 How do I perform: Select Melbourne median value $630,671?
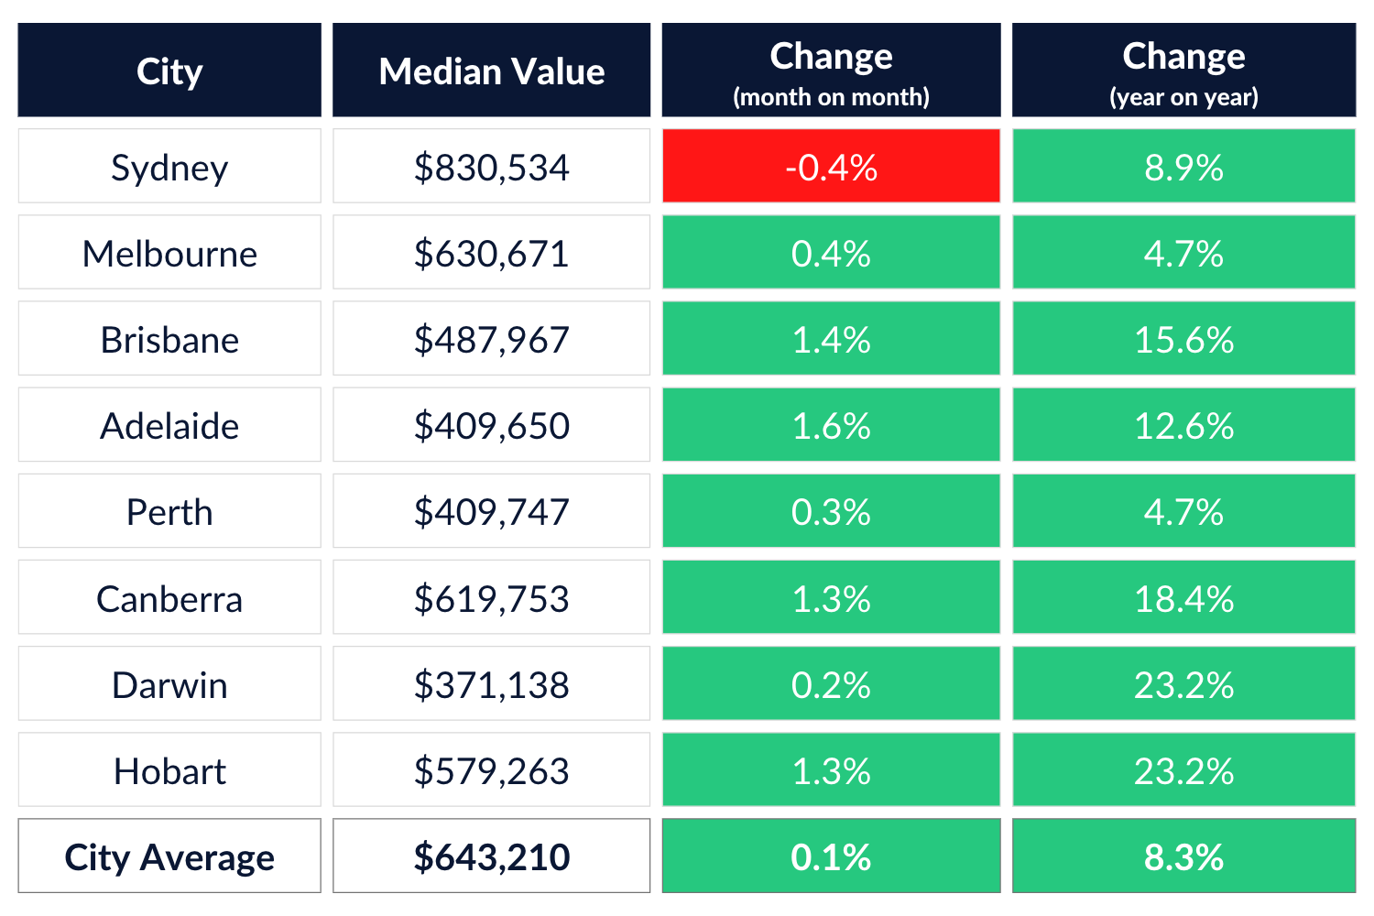(491, 253)
